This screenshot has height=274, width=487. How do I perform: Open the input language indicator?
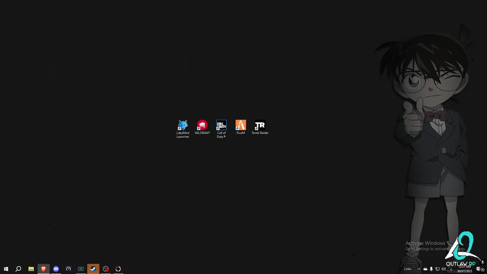(451, 269)
